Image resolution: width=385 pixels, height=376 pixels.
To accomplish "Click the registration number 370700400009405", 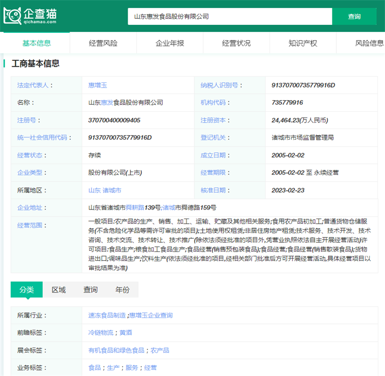I will 114,120.
